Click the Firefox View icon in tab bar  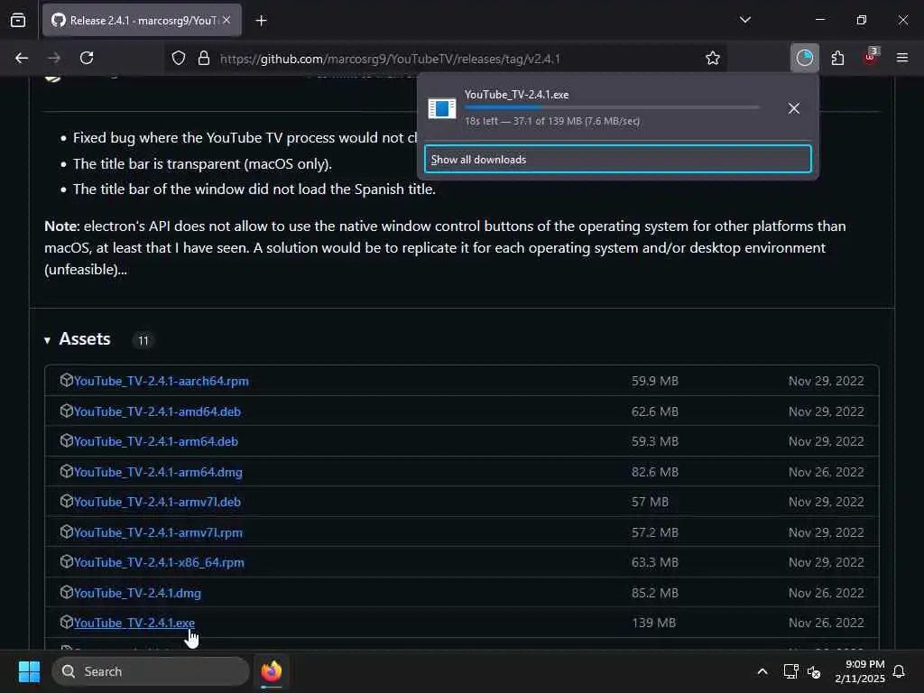[x=18, y=21]
